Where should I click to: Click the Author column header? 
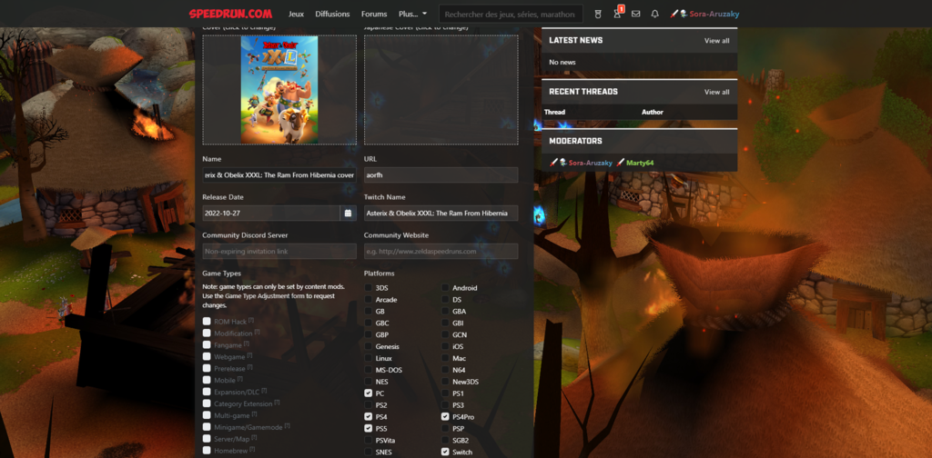click(652, 112)
